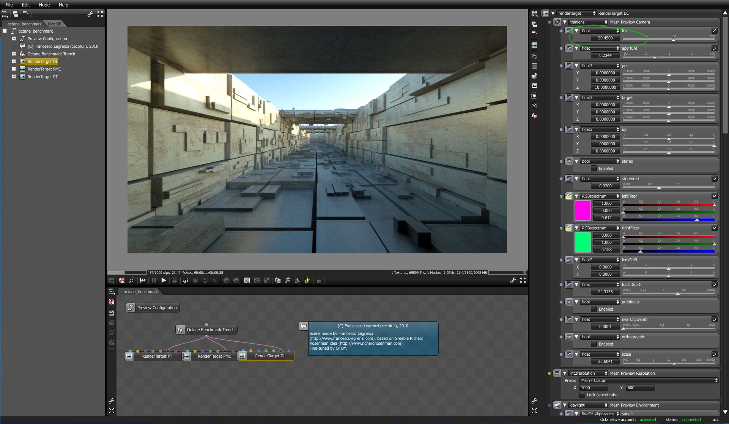Viewport: 729px width, 424px height.
Task: Enable the stereo checkbox
Action: pyautogui.click(x=594, y=168)
